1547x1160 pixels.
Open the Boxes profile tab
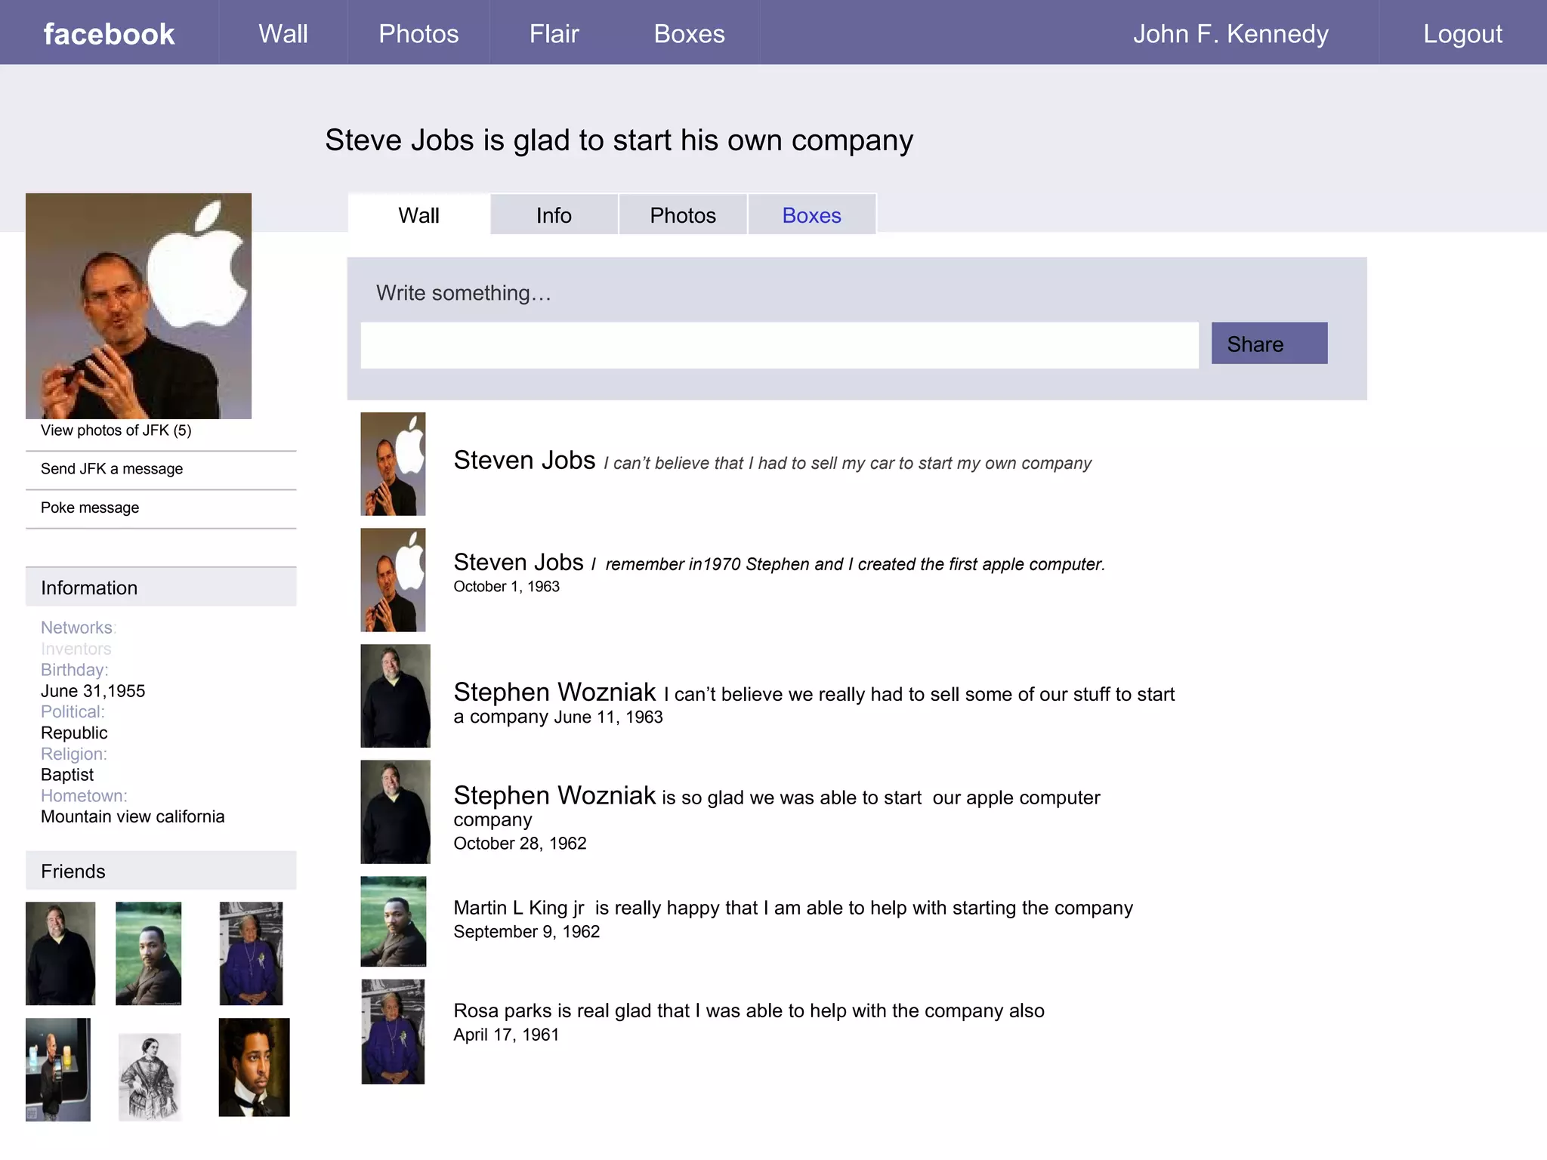pos(811,215)
